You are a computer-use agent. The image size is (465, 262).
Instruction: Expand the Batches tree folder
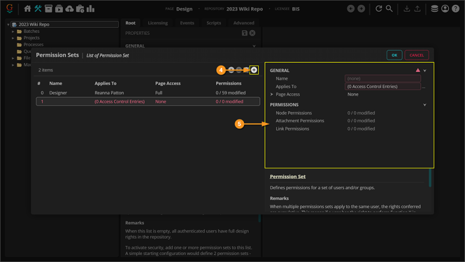point(13,31)
